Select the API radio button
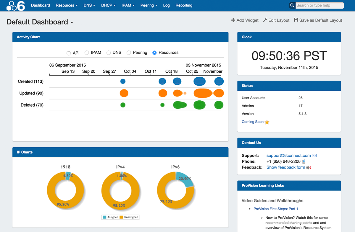Screen dimensions: 355x232 click(69, 53)
